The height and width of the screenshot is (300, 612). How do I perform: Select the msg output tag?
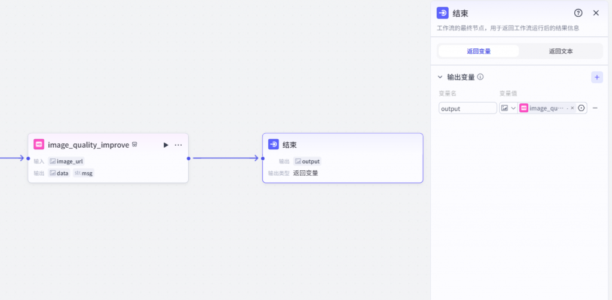[84, 173]
